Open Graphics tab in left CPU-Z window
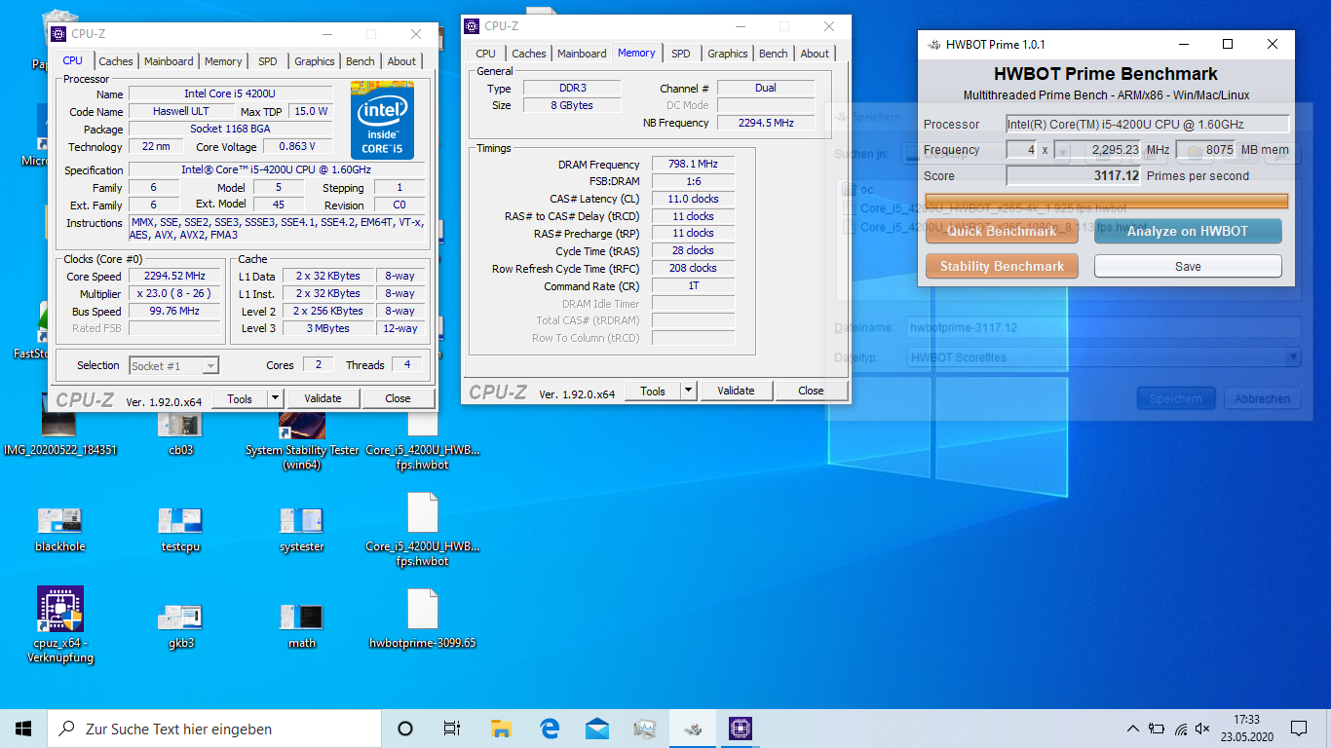This screenshot has height=748, width=1331. [315, 61]
